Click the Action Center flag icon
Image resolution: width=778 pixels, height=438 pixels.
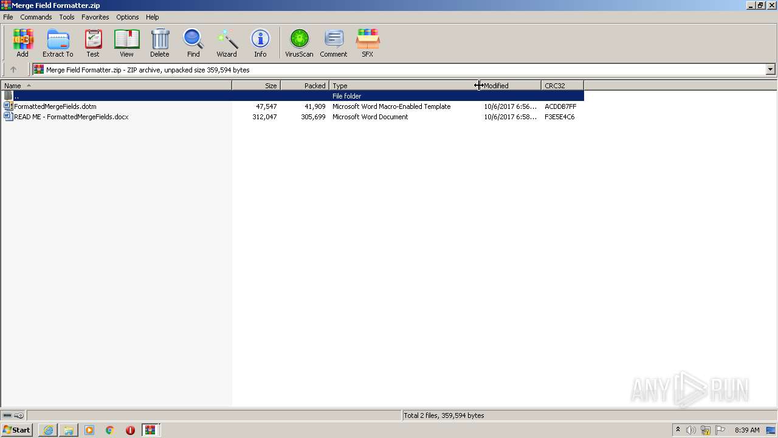click(720, 430)
